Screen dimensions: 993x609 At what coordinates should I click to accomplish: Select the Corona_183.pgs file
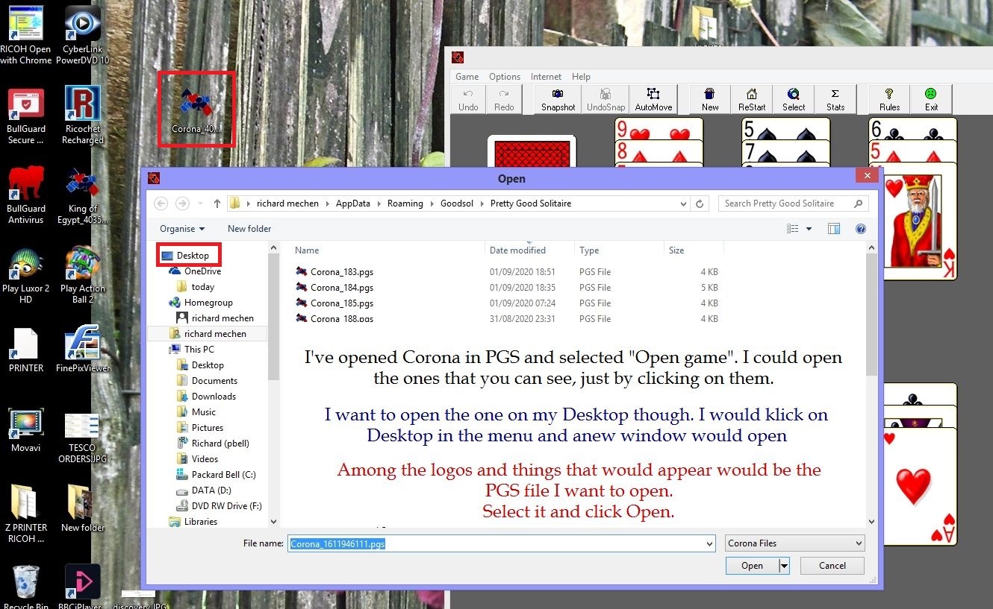pyautogui.click(x=334, y=272)
